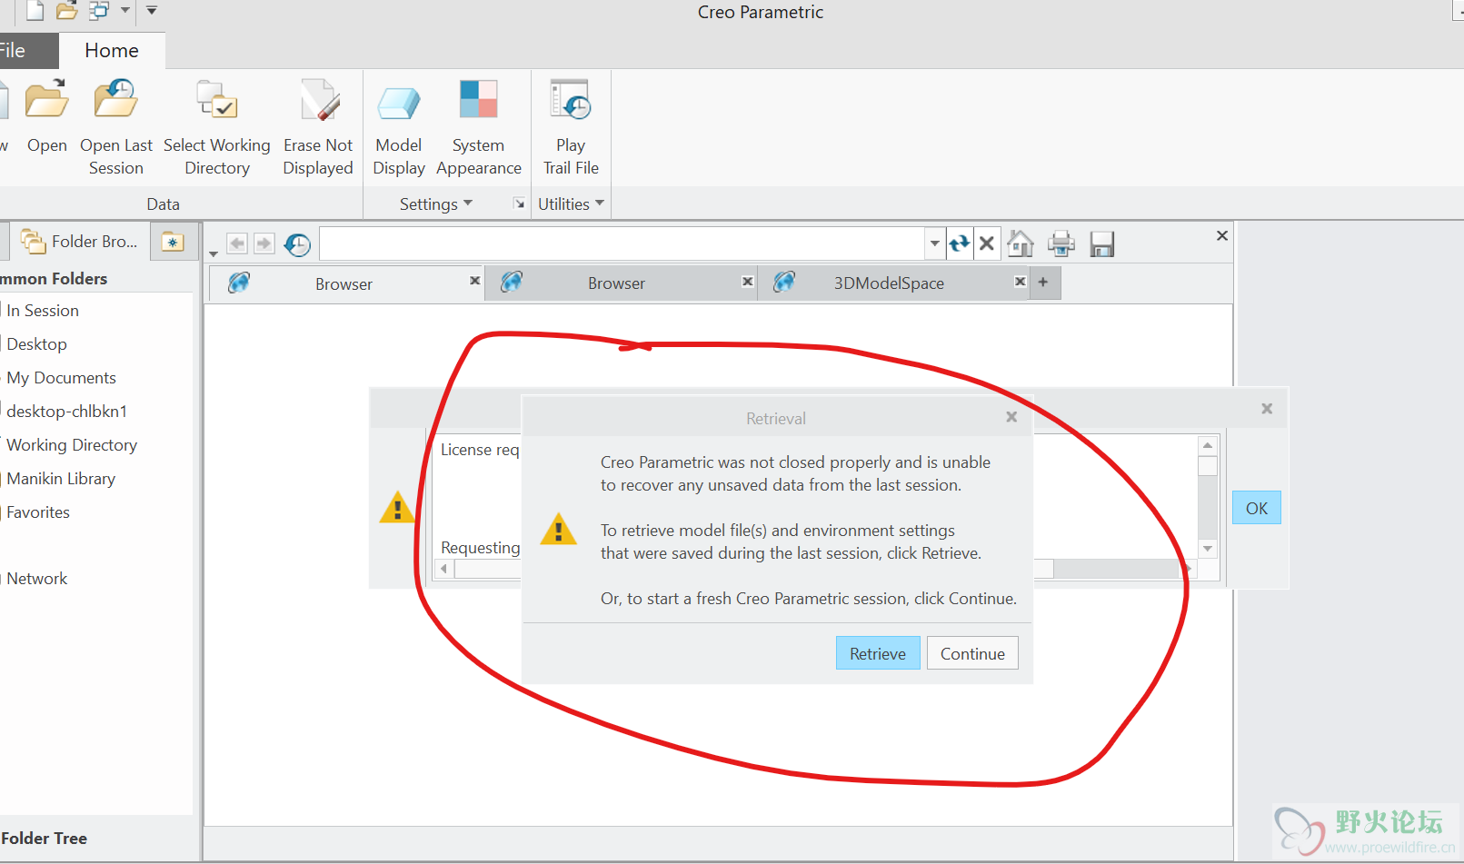Viewport: 1464px width, 864px height.
Task: Switch to the second Browser tab
Action: tap(616, 283)
